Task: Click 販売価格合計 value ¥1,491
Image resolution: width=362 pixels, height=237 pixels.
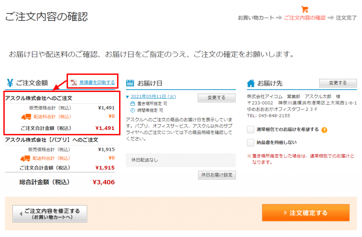Action: [106, 108]
